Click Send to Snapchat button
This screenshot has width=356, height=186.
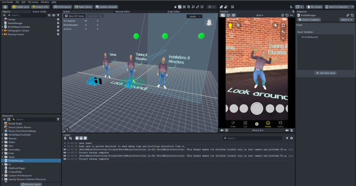(x=337, y=7)
